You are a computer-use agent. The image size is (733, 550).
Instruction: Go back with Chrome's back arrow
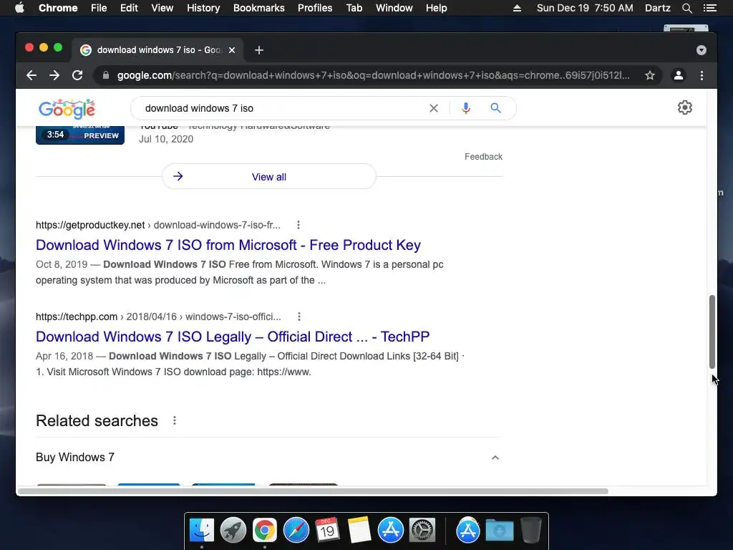click(x=31, y=75)
